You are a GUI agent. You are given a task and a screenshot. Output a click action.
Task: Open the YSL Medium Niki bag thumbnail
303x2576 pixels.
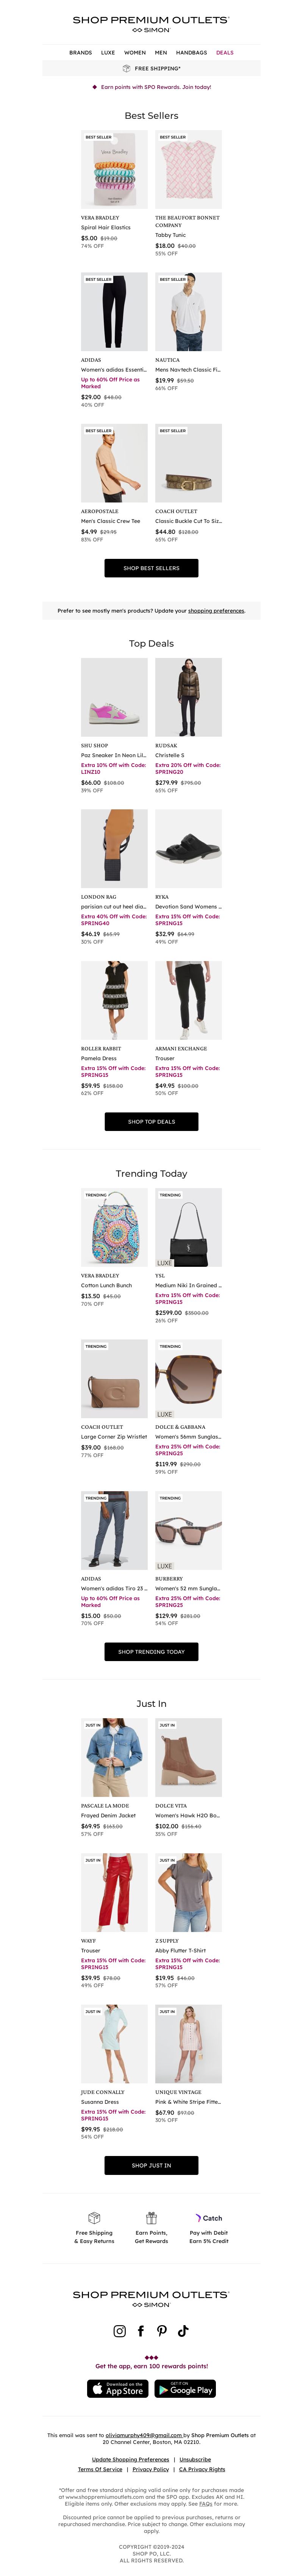(188, 1228)
